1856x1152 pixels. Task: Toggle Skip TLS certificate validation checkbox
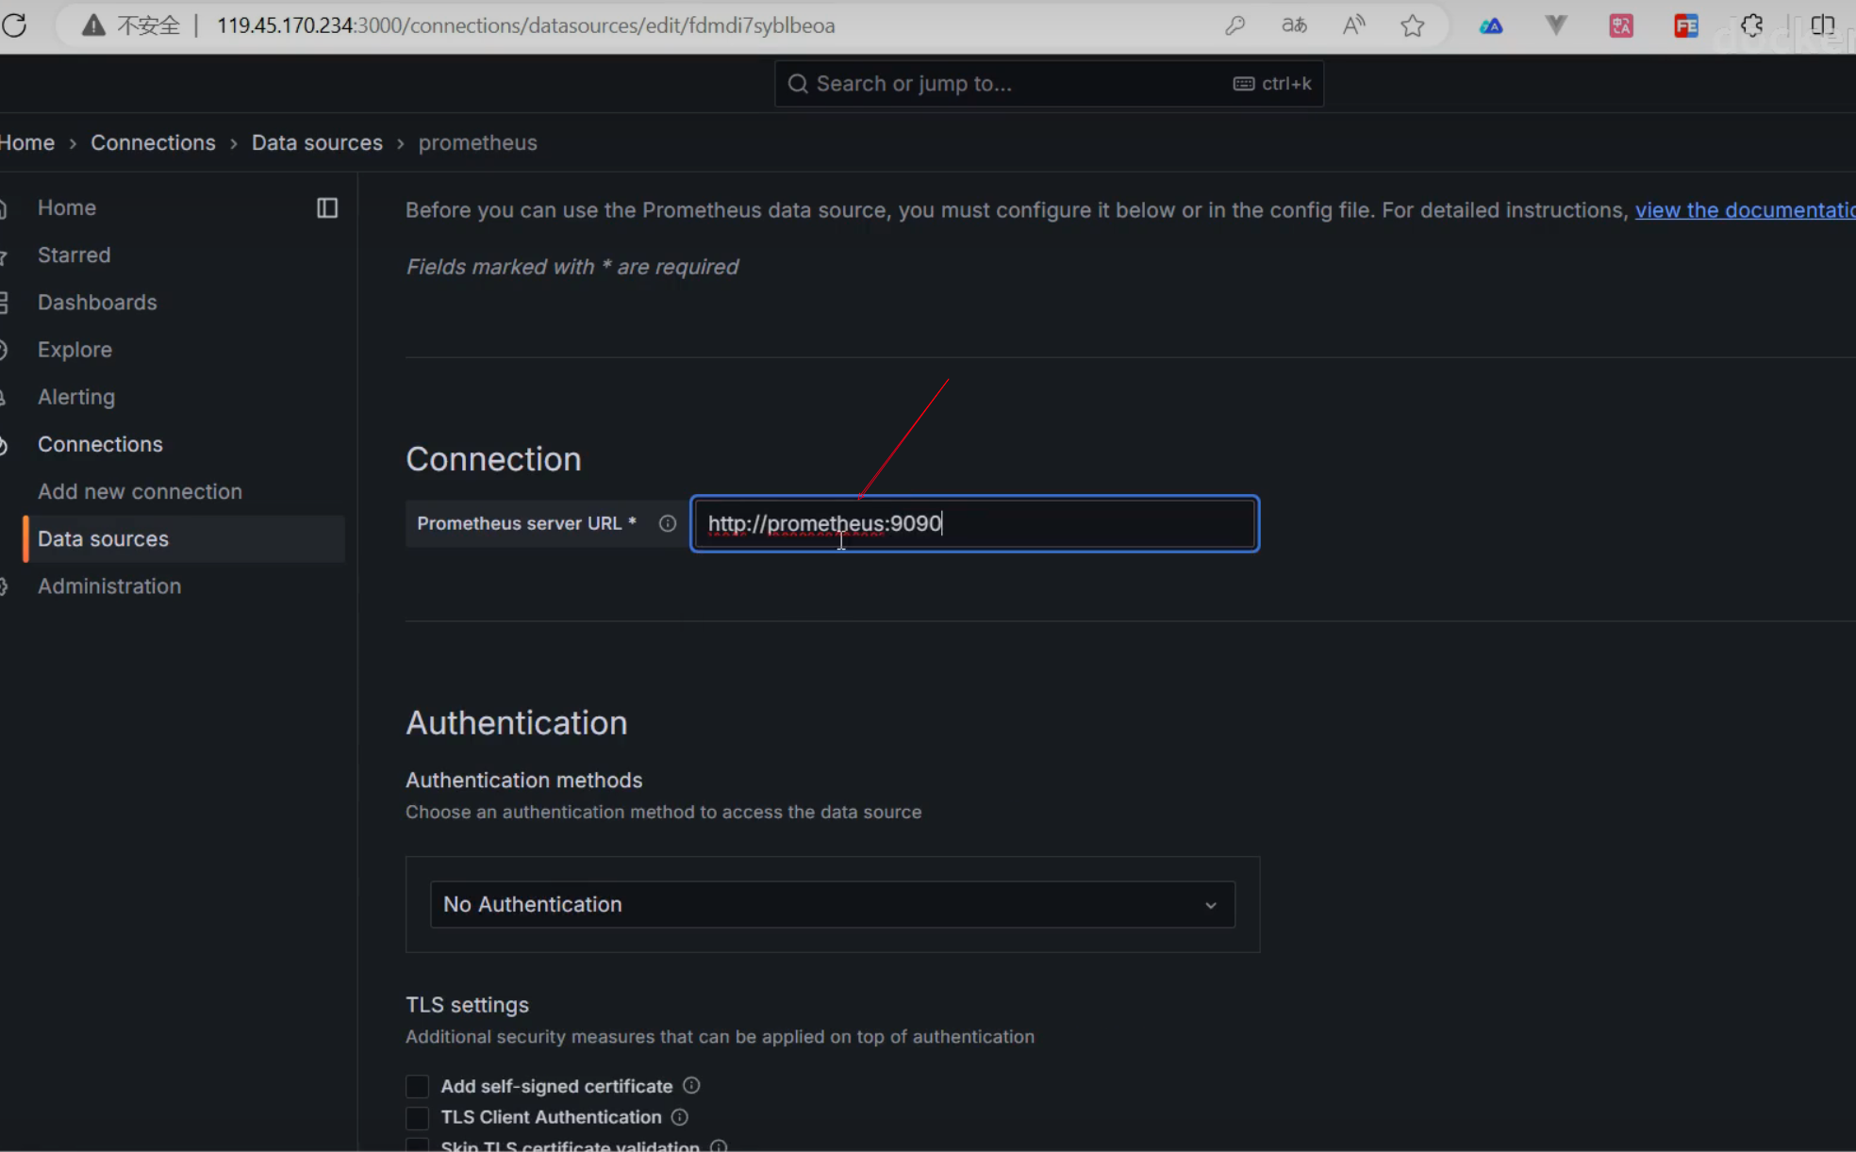tap(417, 1144)
